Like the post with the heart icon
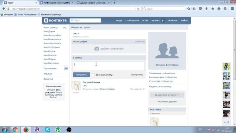The width and height of the screenshot is (236, 133). 143,89
